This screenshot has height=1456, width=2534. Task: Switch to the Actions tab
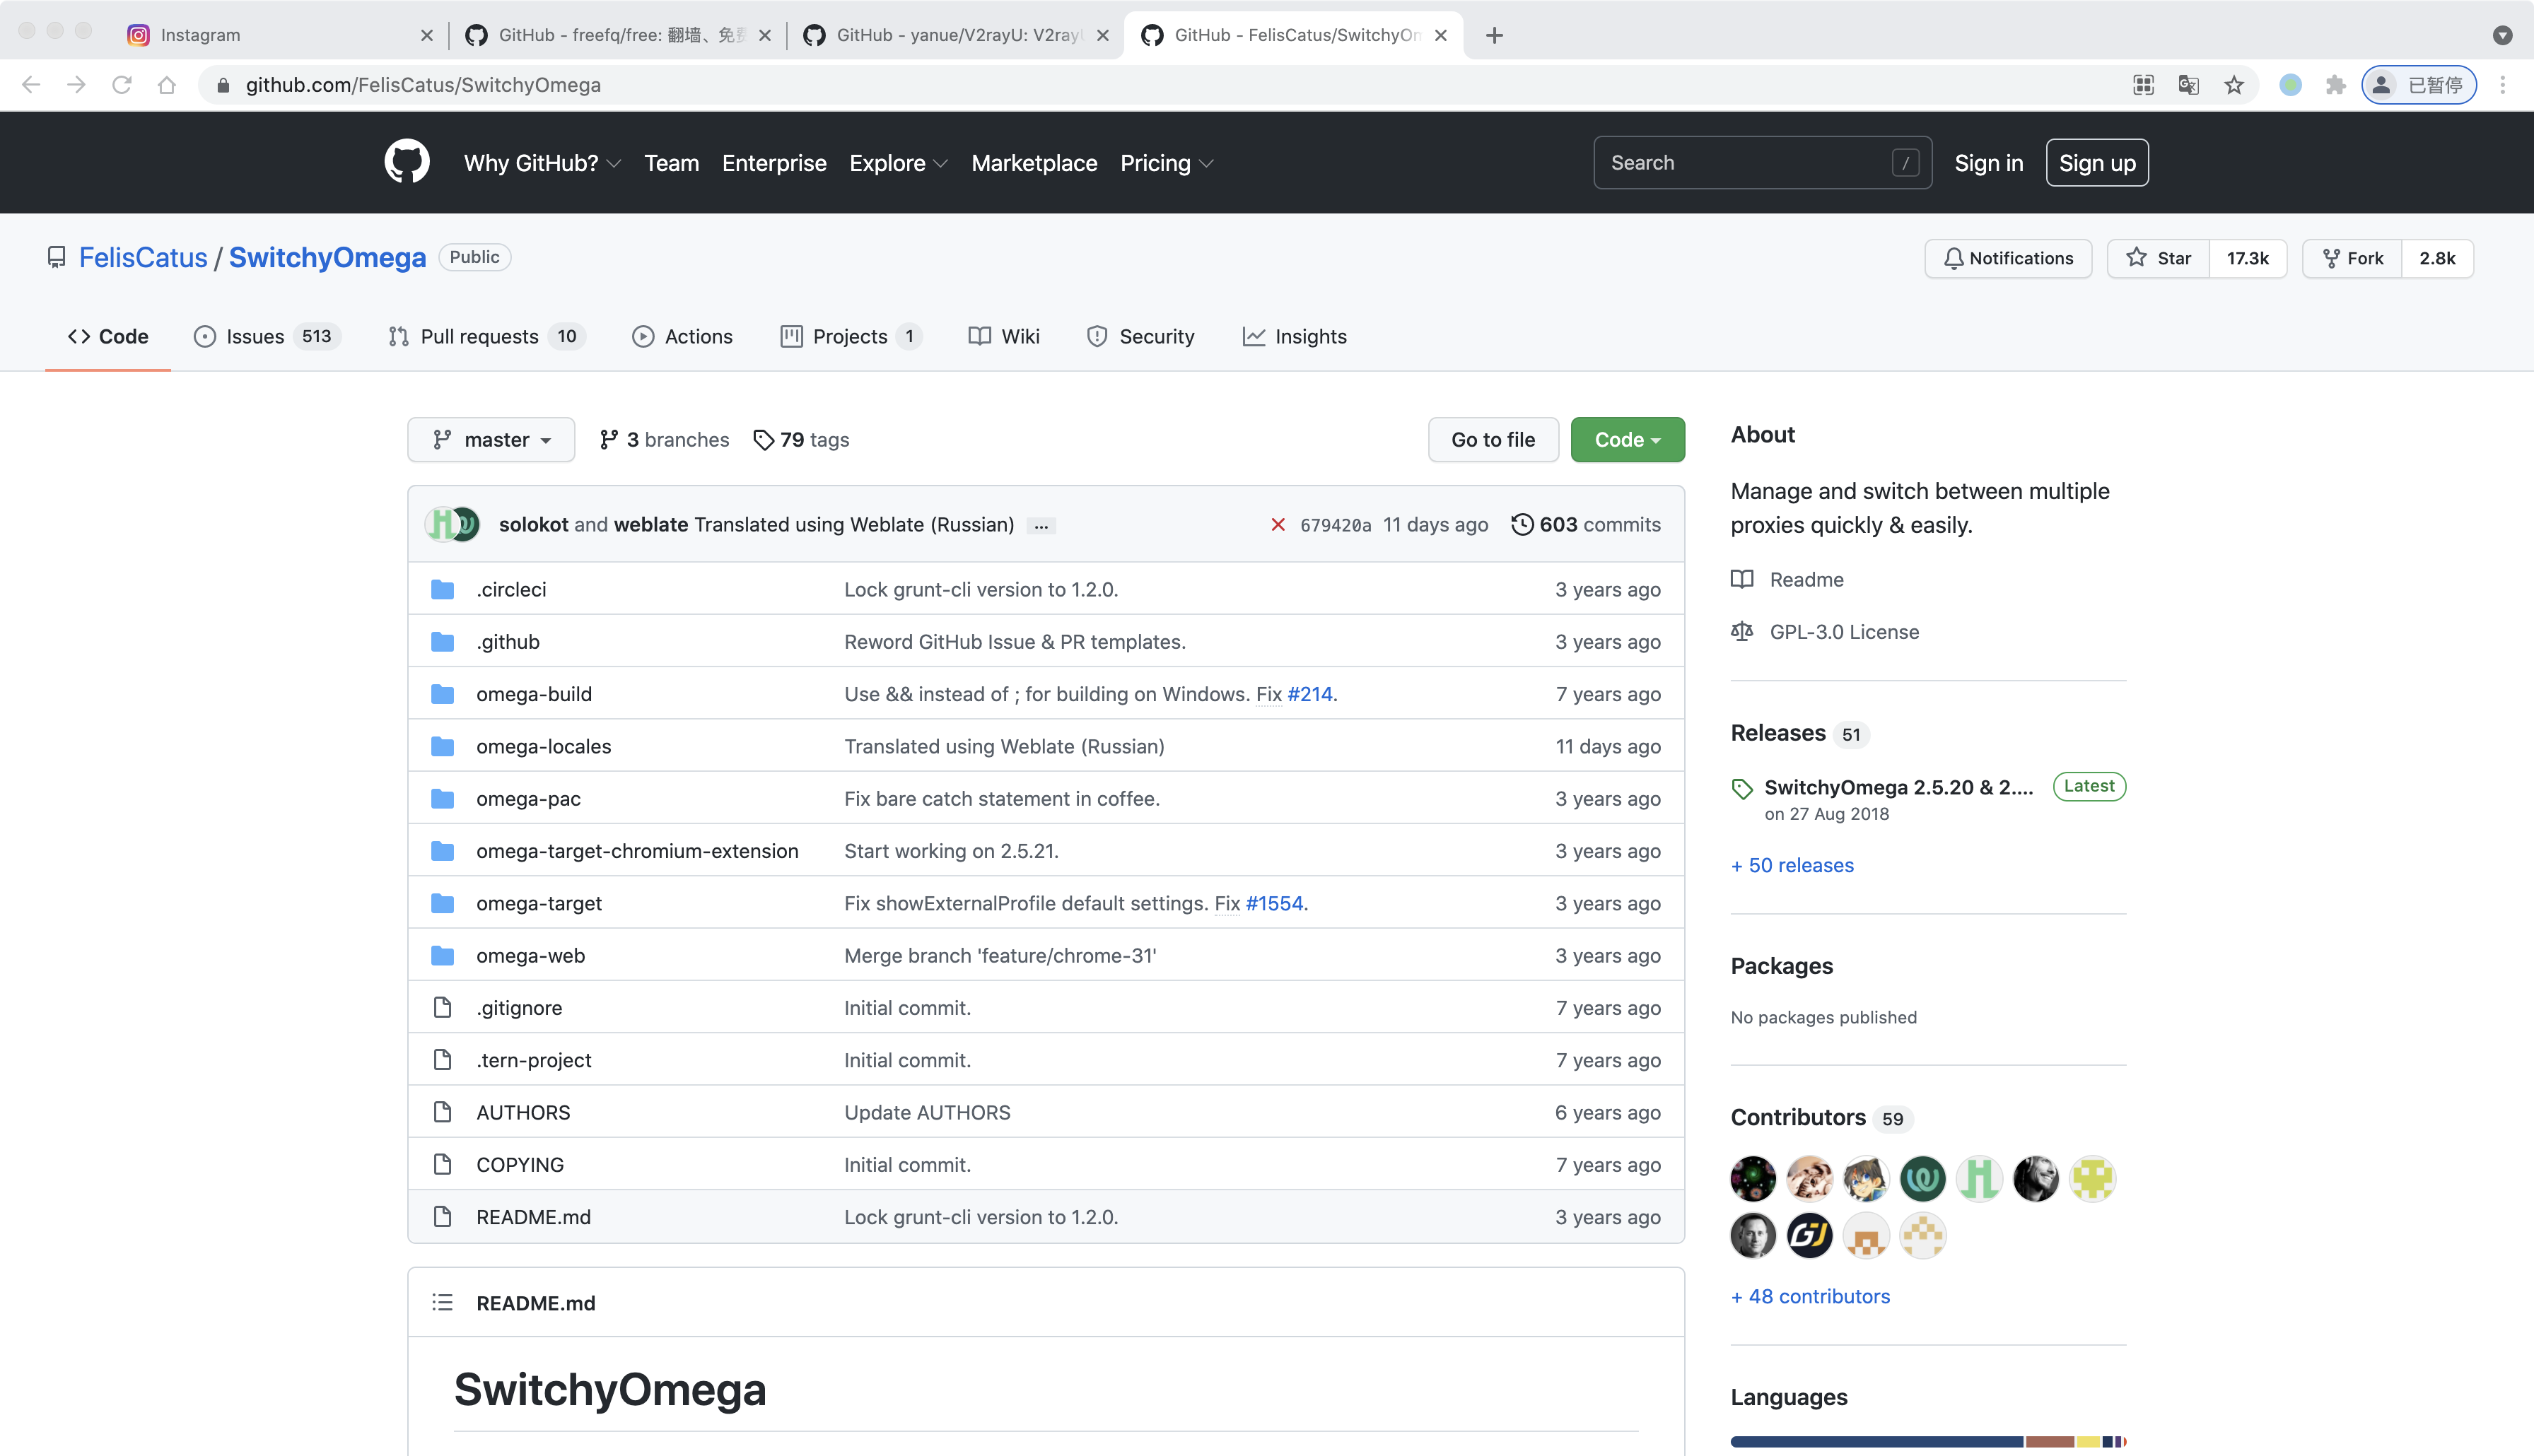click(x=683, y=336)
